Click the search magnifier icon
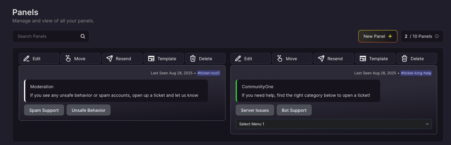Screen dimensions: 451x145 click(x=83, y=36)
